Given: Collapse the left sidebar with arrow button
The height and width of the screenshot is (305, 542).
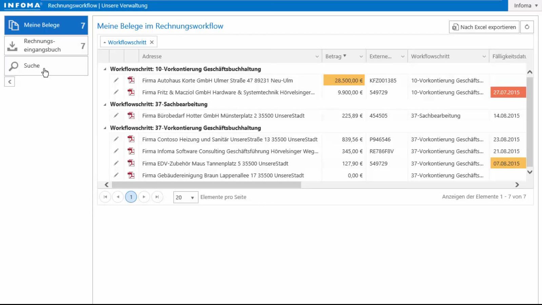Looking at the screenshot, I should [x=9, y=82].
